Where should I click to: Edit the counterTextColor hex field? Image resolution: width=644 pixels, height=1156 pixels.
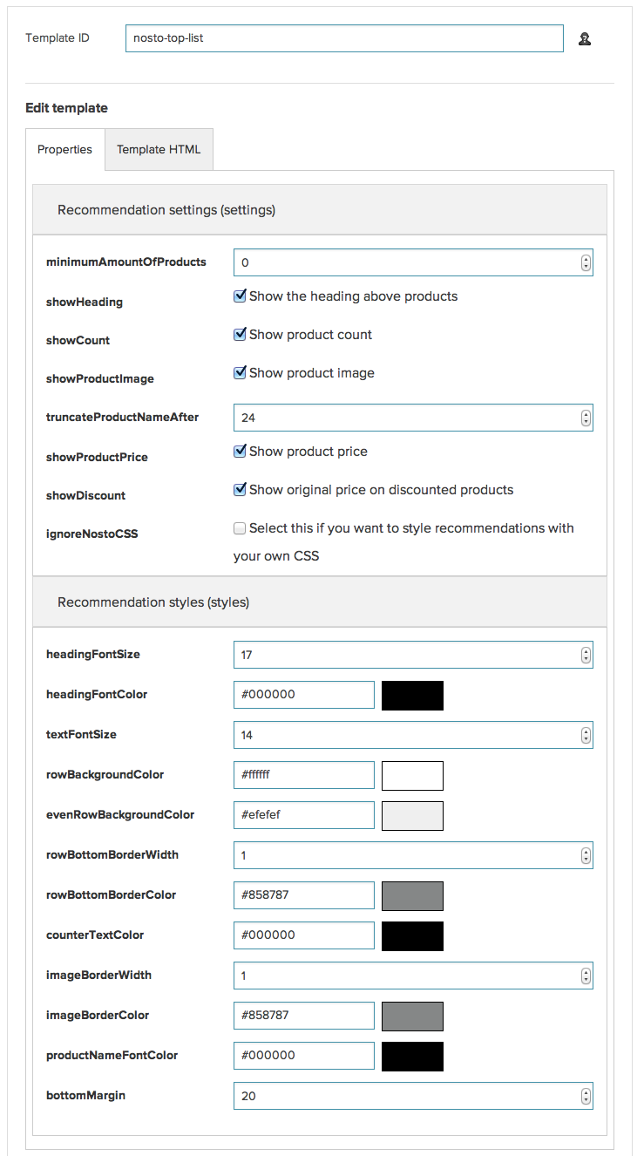point(304,935)
